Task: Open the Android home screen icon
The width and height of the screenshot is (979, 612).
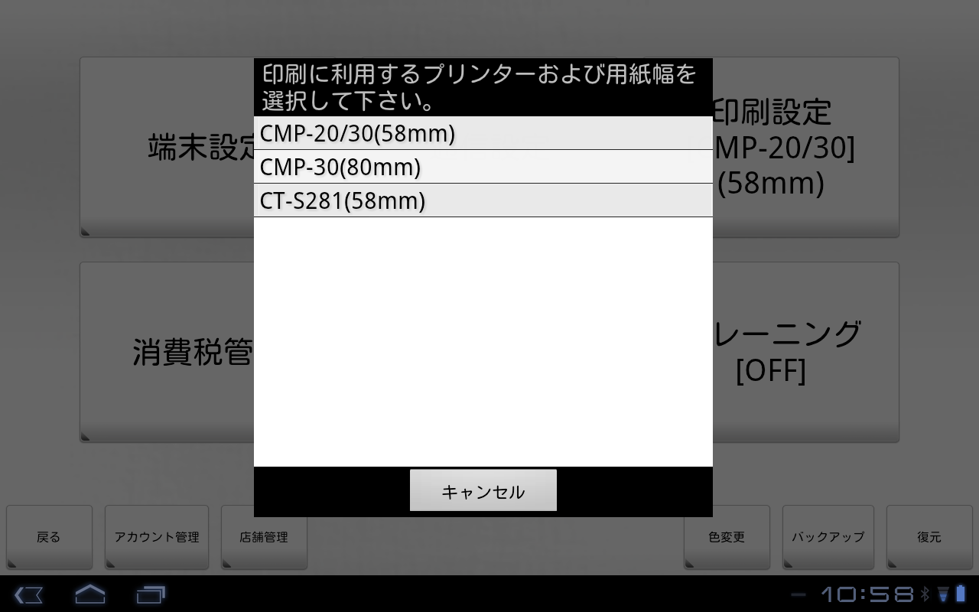Action: [x=89, y=594]
